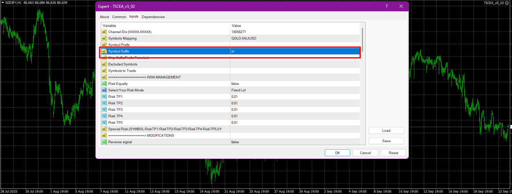
Task: Click the Excluded Symbols string icon
Action: [104, 64]
